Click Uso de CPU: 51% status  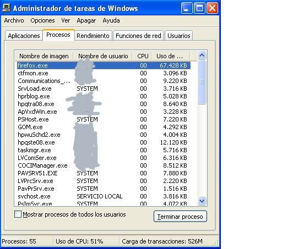pyautogui.click(x=79, y=241)
